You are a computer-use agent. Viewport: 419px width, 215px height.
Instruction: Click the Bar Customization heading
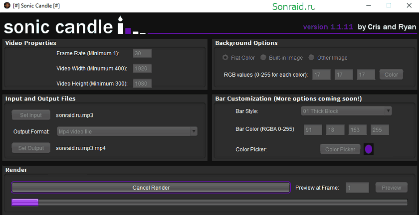point(289,99)
